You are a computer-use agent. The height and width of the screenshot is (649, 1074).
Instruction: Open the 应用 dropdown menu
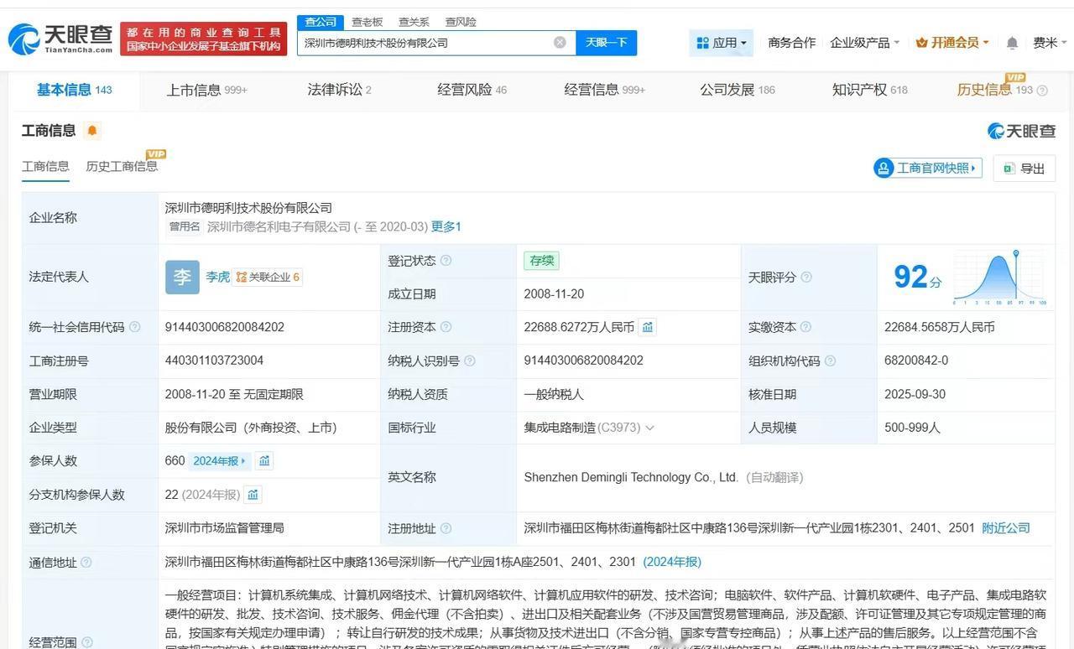point(721,43)
